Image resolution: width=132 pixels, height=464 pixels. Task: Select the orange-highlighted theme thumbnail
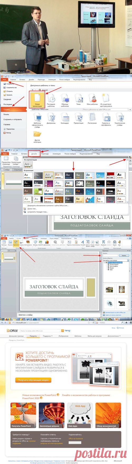(49, 175)
